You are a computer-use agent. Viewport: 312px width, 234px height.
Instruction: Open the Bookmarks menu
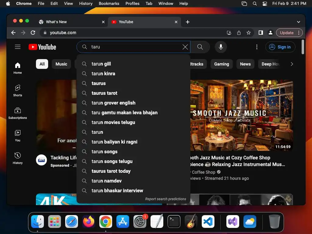[109, 4]
